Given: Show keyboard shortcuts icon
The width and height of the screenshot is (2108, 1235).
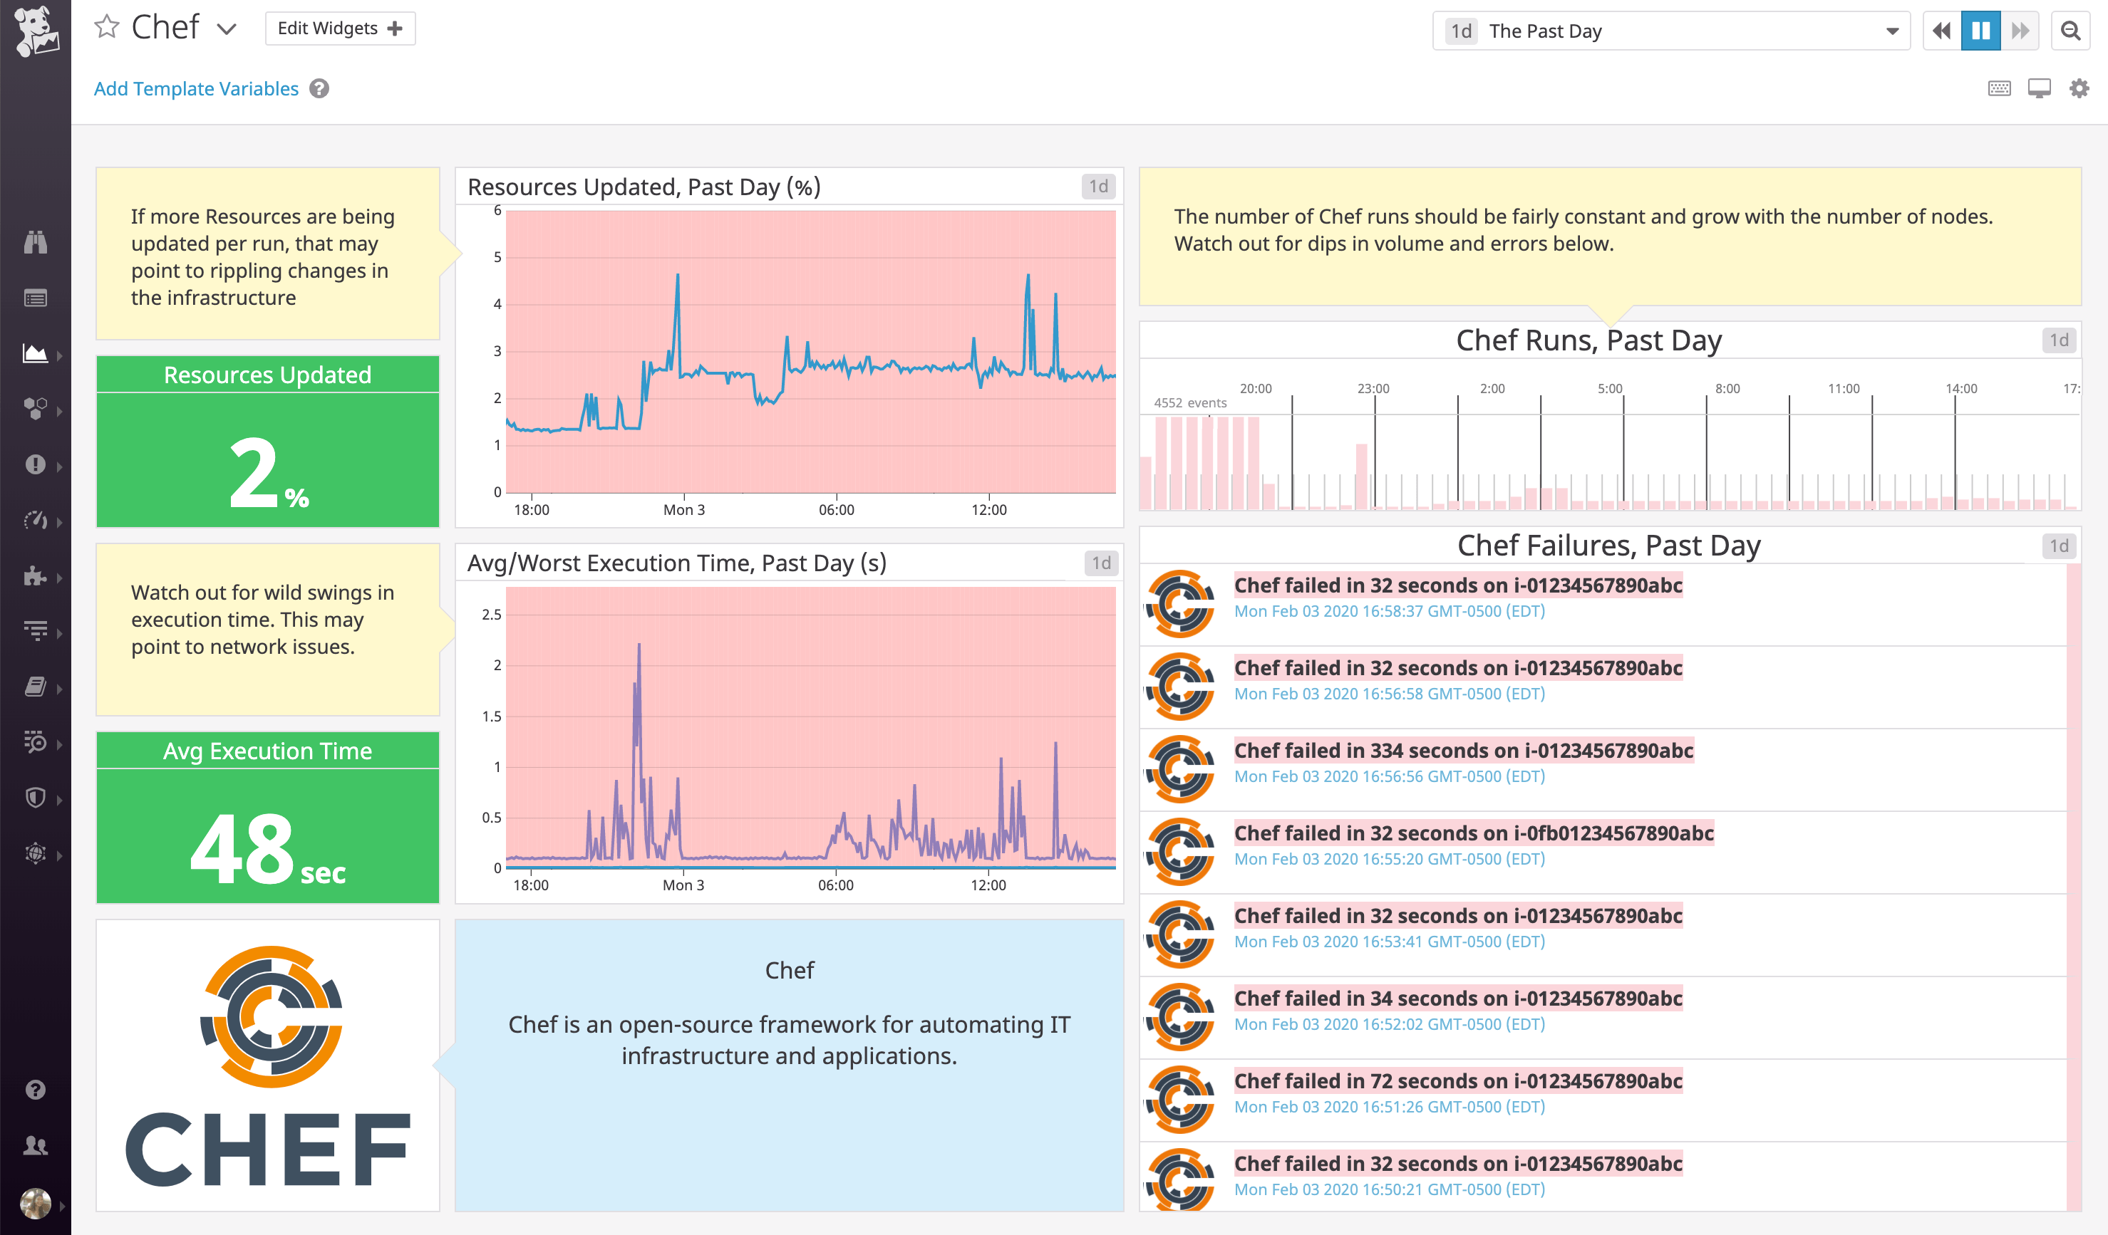Looking at the screenshot, I should point(1999,88).
